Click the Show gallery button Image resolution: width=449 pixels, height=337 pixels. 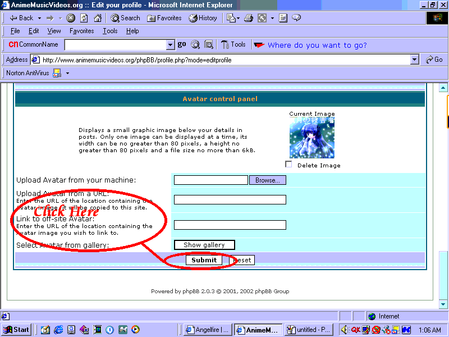pos(204,245)
